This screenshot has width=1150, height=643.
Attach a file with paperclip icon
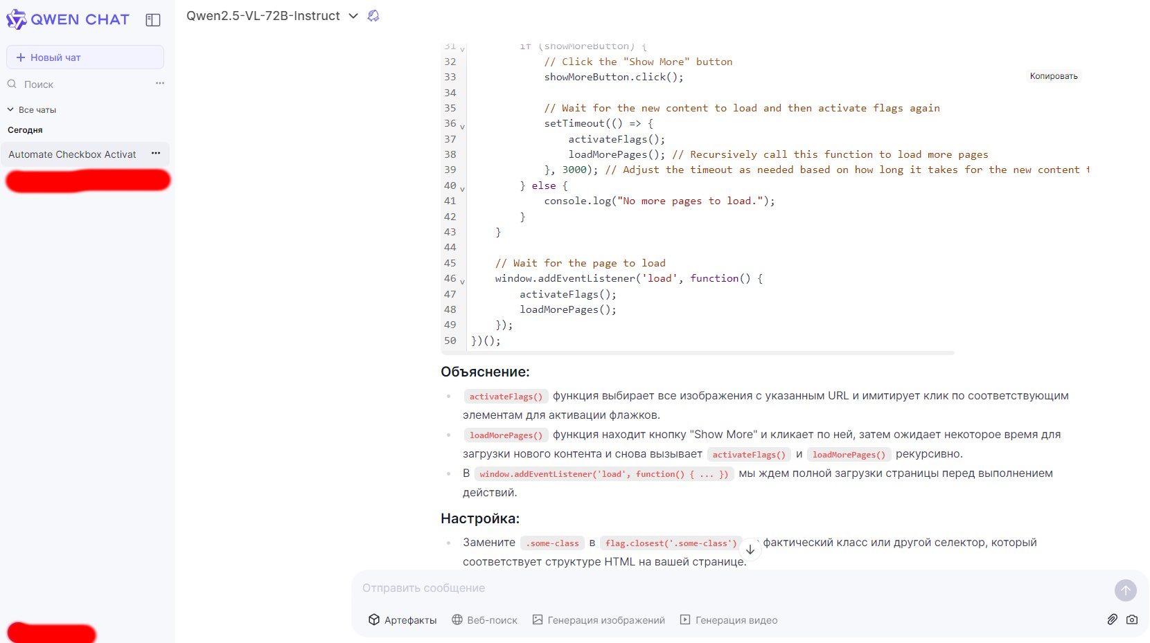tap(1112, 619)
